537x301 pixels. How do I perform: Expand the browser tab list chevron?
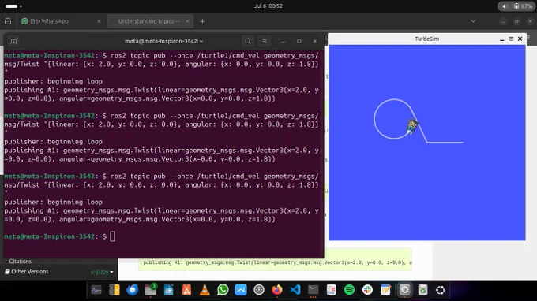tap(473, 21)
